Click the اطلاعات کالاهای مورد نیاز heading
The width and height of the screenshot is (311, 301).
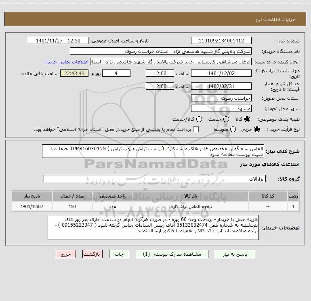270,164
